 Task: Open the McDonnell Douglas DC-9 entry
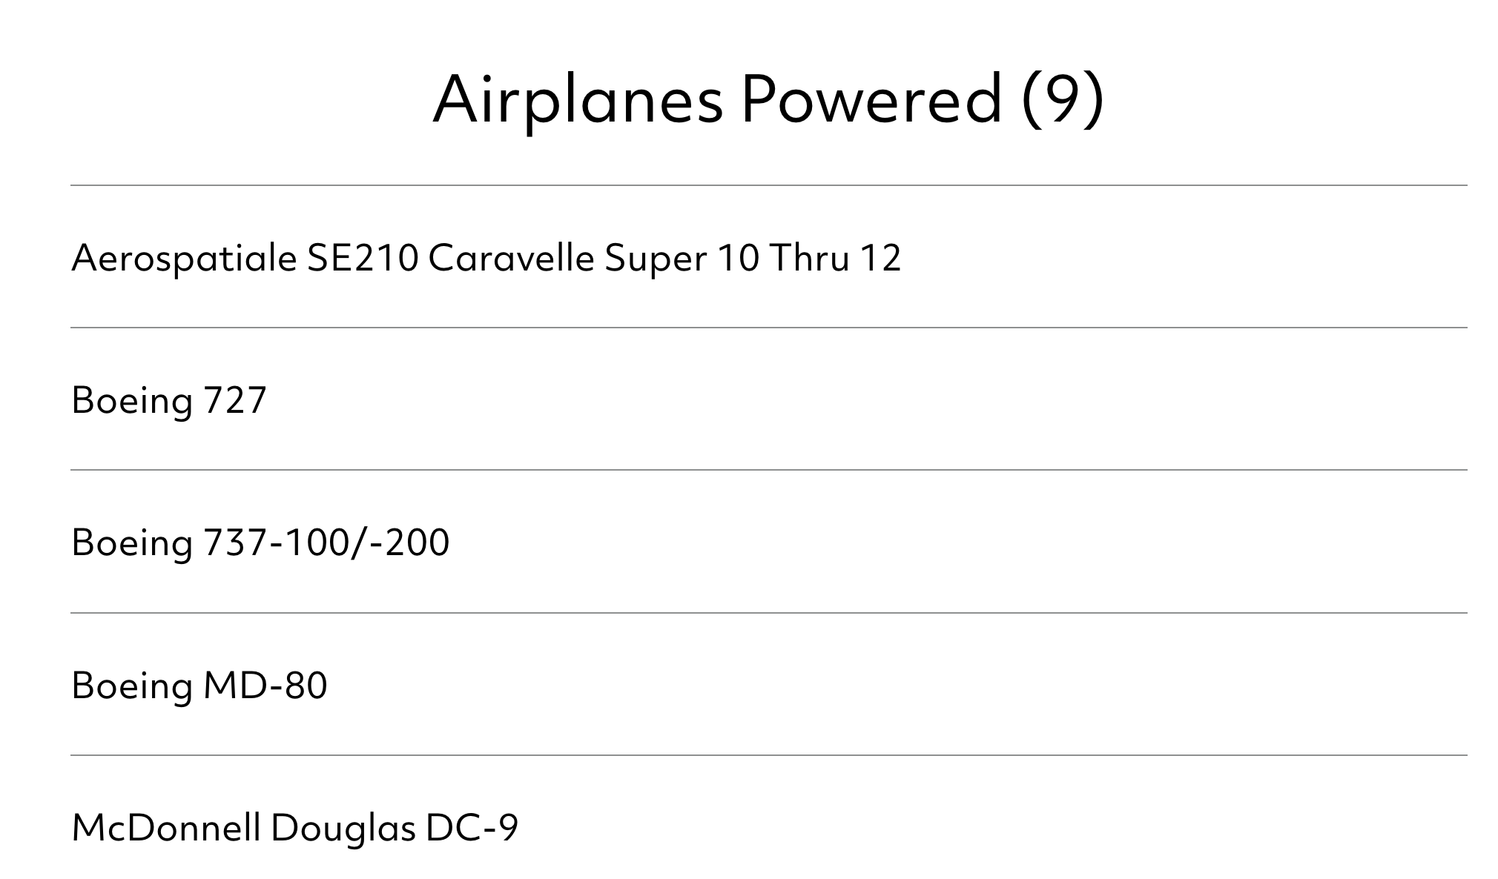point(768,817)
